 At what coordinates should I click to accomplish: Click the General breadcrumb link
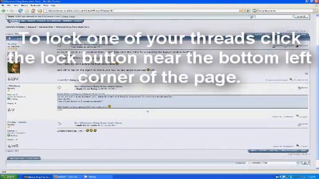[x=32, y=27]
